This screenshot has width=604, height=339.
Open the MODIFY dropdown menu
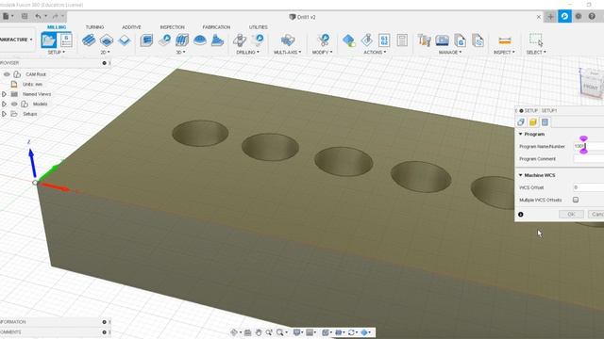(322, 52)
